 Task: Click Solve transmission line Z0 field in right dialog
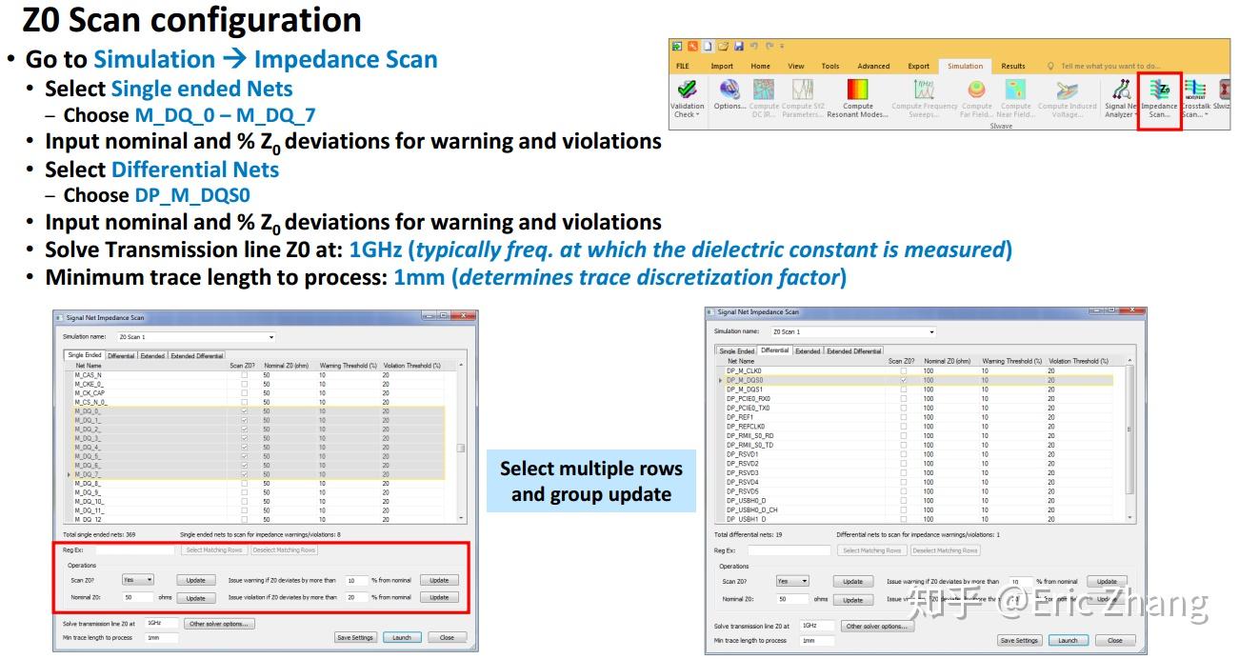816,626
